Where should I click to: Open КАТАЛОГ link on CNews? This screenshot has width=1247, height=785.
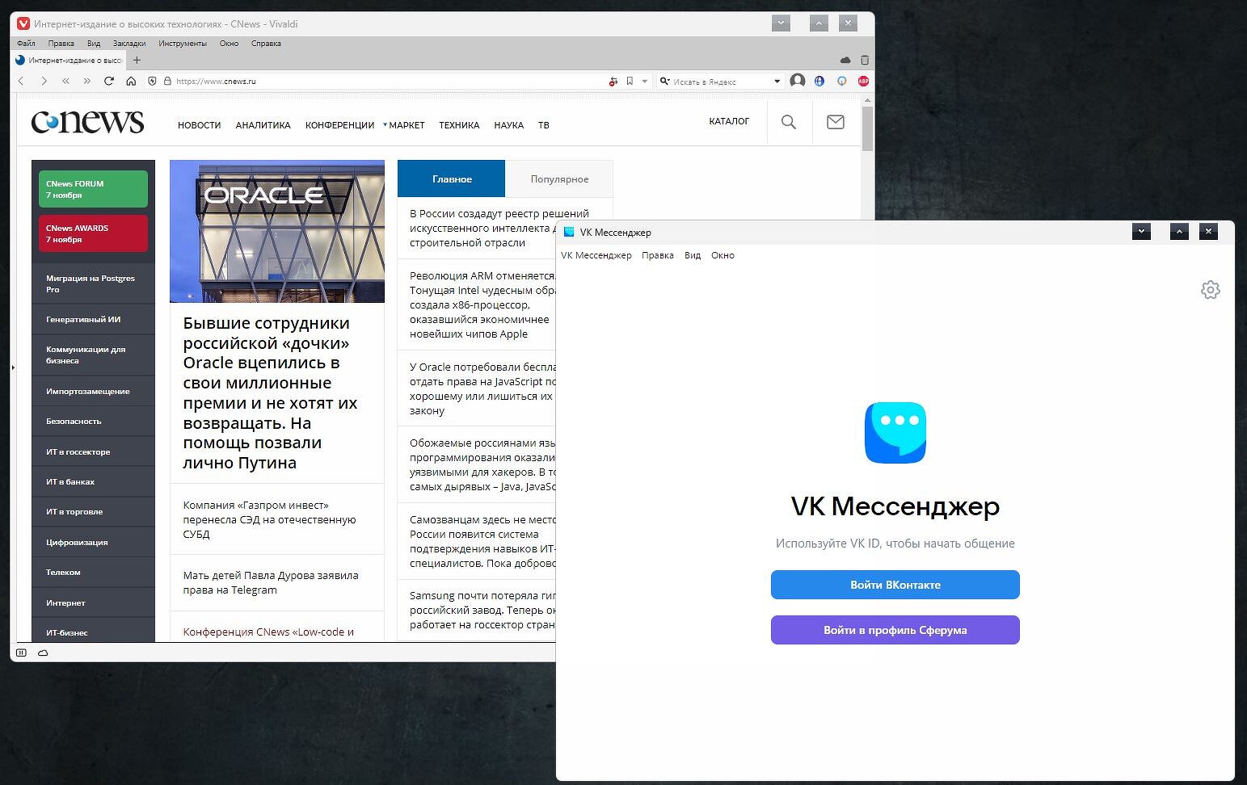click(x=729, y=121)
